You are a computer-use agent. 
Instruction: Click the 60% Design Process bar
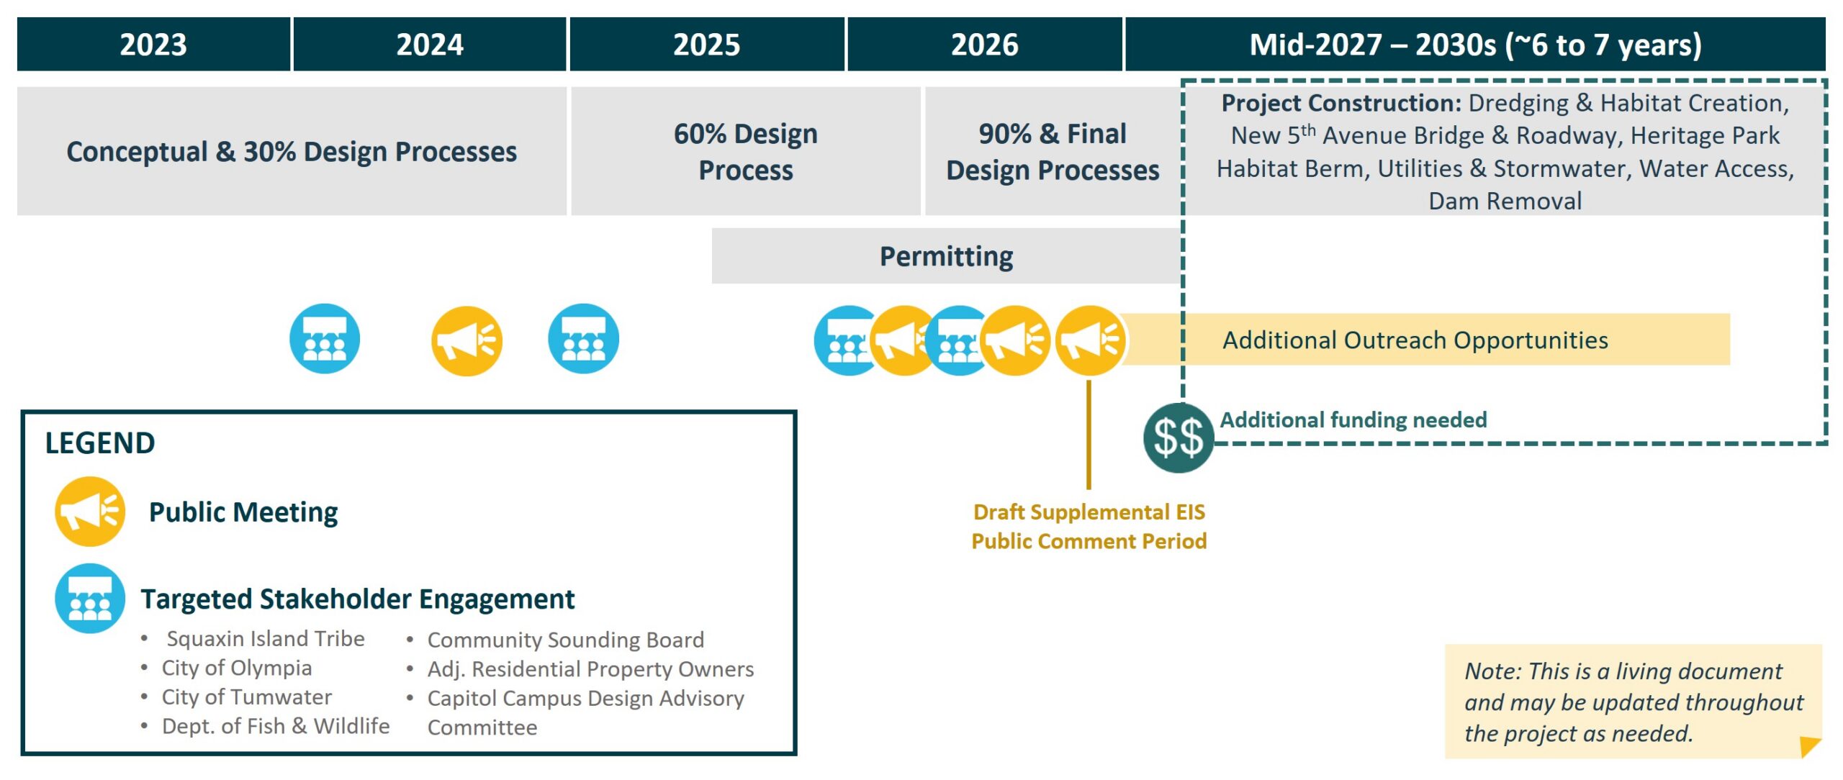746,152
